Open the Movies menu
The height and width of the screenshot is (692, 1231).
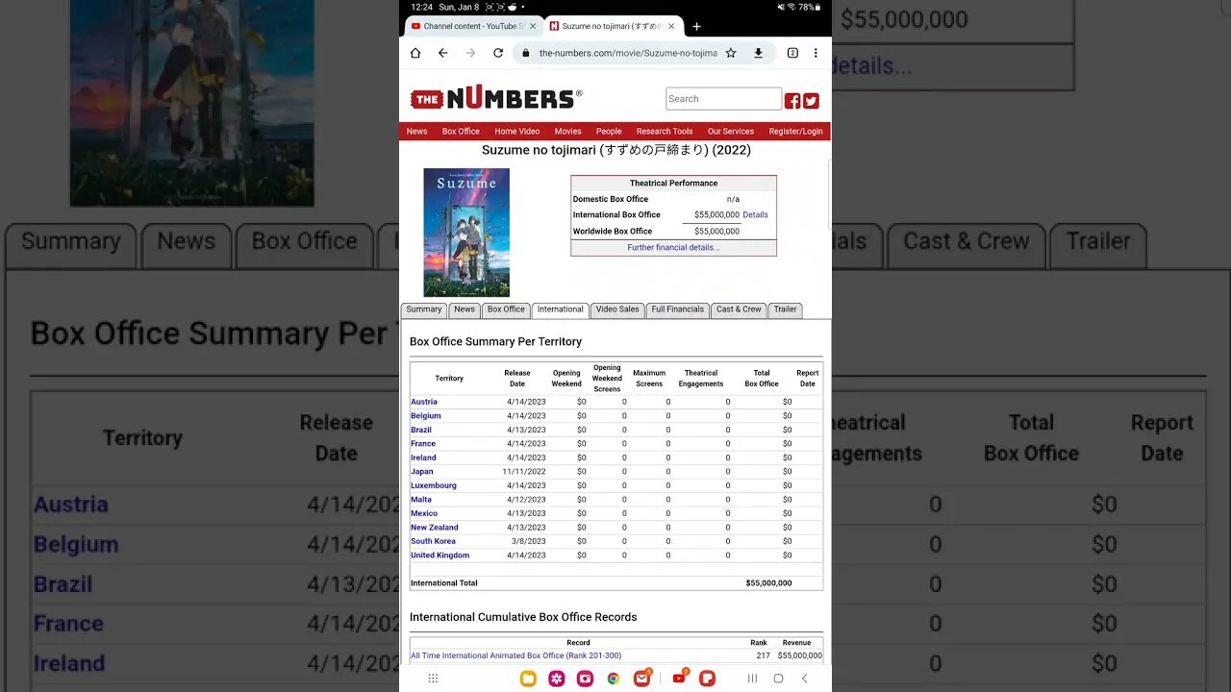(x=567, y=132)
